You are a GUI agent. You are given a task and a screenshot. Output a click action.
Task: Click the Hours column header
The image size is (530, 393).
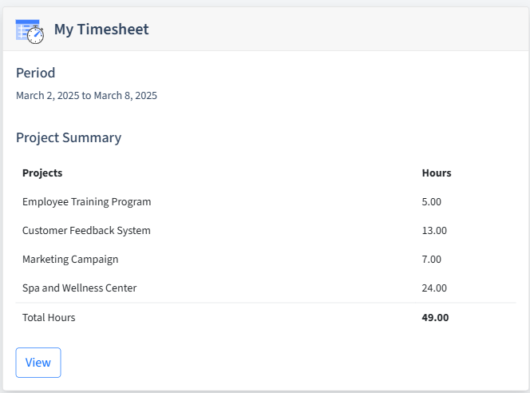[x=437, y=173]
